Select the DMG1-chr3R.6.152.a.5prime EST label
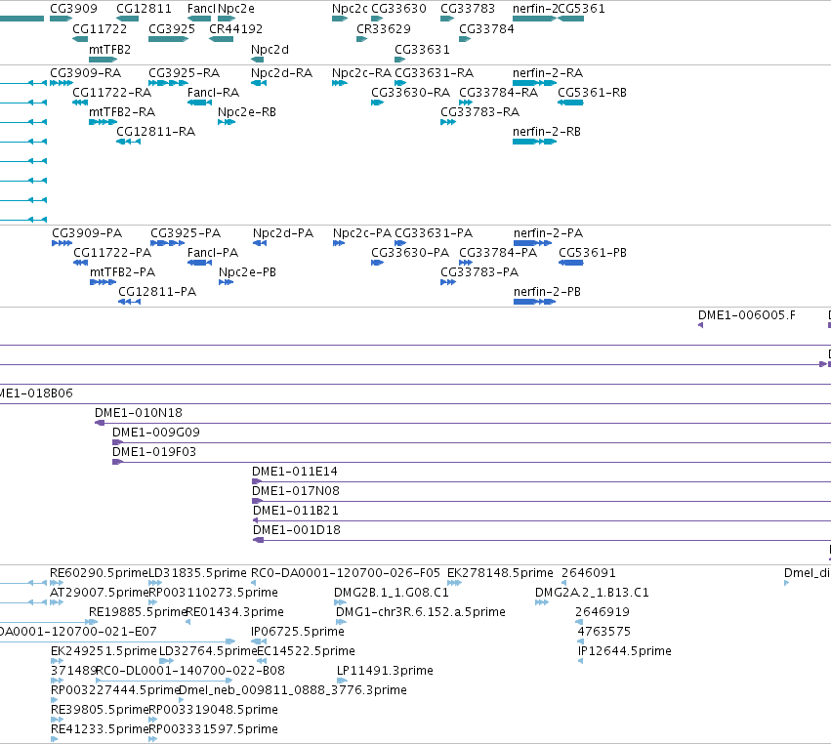The height and width of the screenshot is (744, 831). point(421,612)
